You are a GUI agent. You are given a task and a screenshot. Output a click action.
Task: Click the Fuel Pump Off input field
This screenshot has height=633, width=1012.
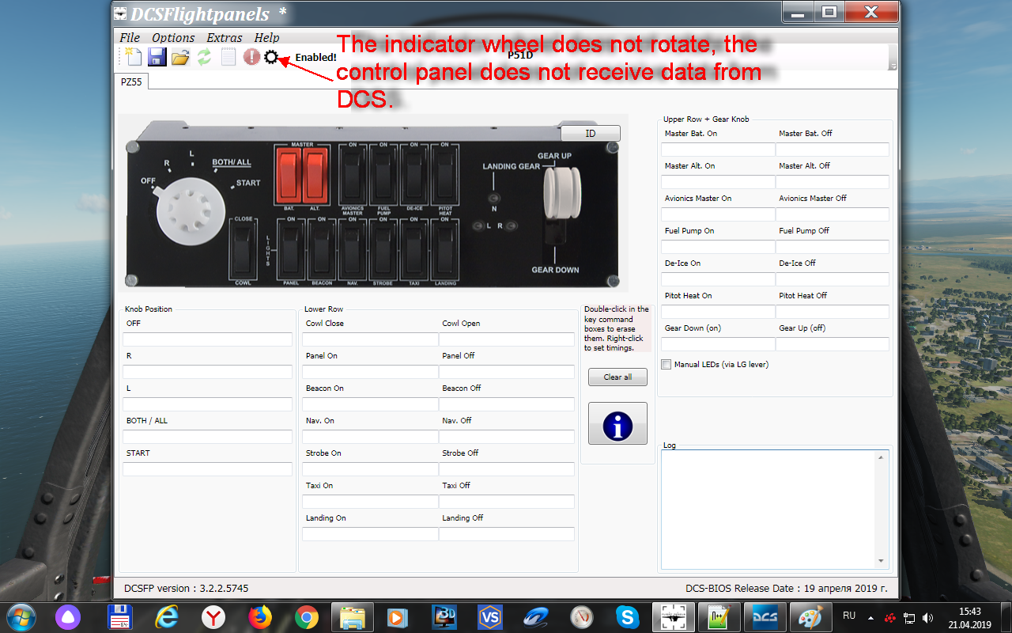[x=833, y=247]
